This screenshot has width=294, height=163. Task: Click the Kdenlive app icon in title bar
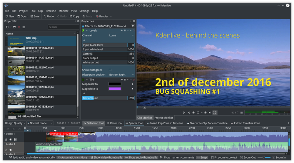pyautogui.click(x=6, y=5)
